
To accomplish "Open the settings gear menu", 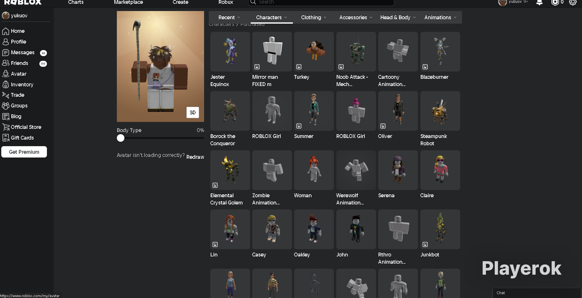I will click(573, 3).
